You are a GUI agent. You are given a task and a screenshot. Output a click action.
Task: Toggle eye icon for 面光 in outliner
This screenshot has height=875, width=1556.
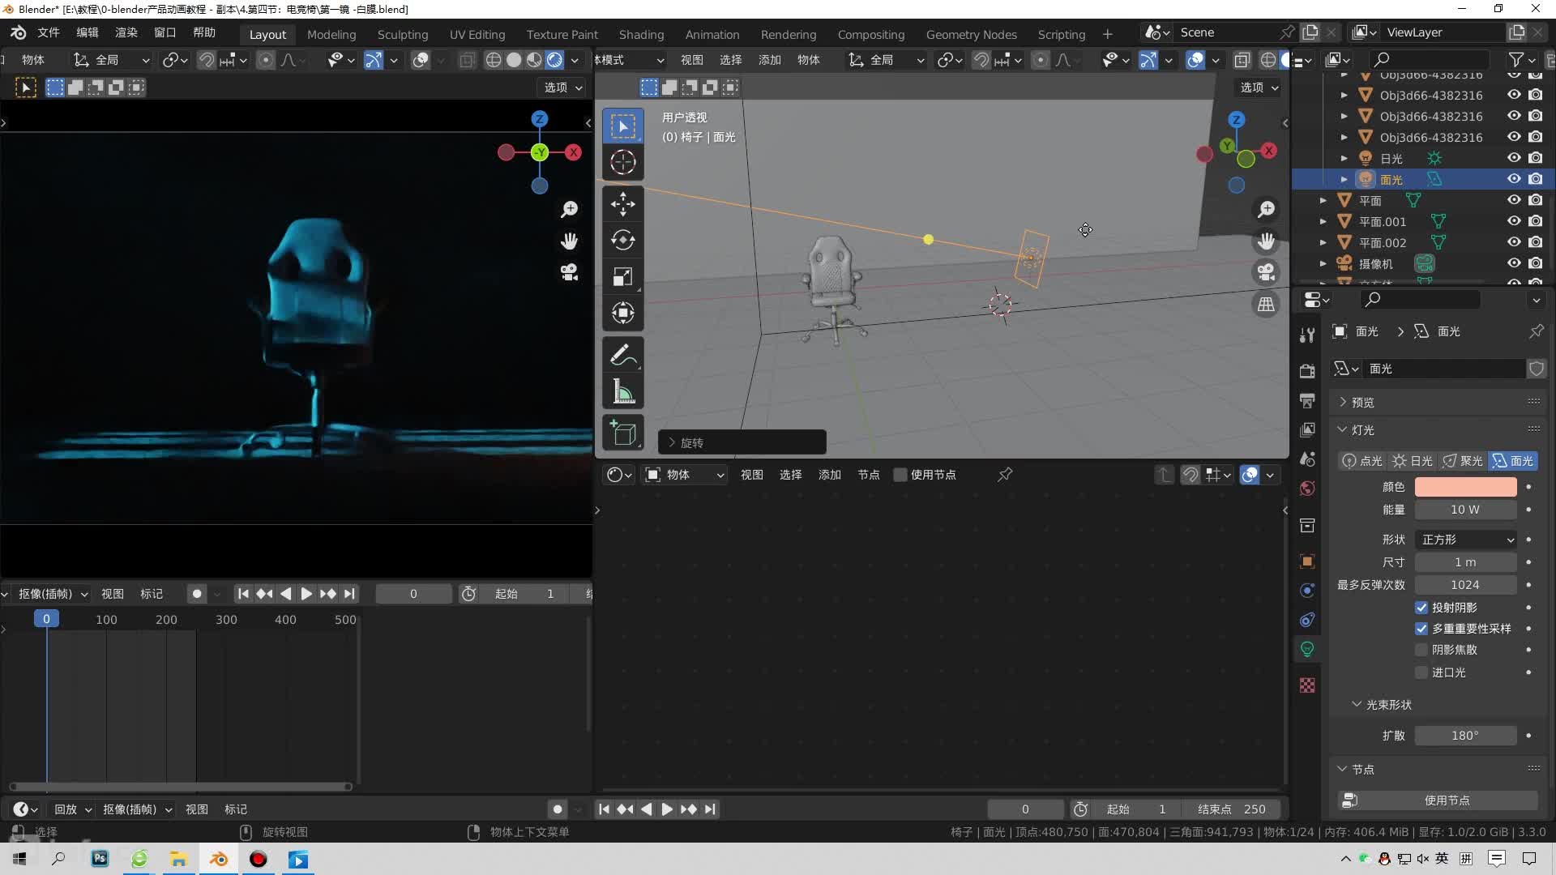pyautogui.click(x=1513, y=179)
